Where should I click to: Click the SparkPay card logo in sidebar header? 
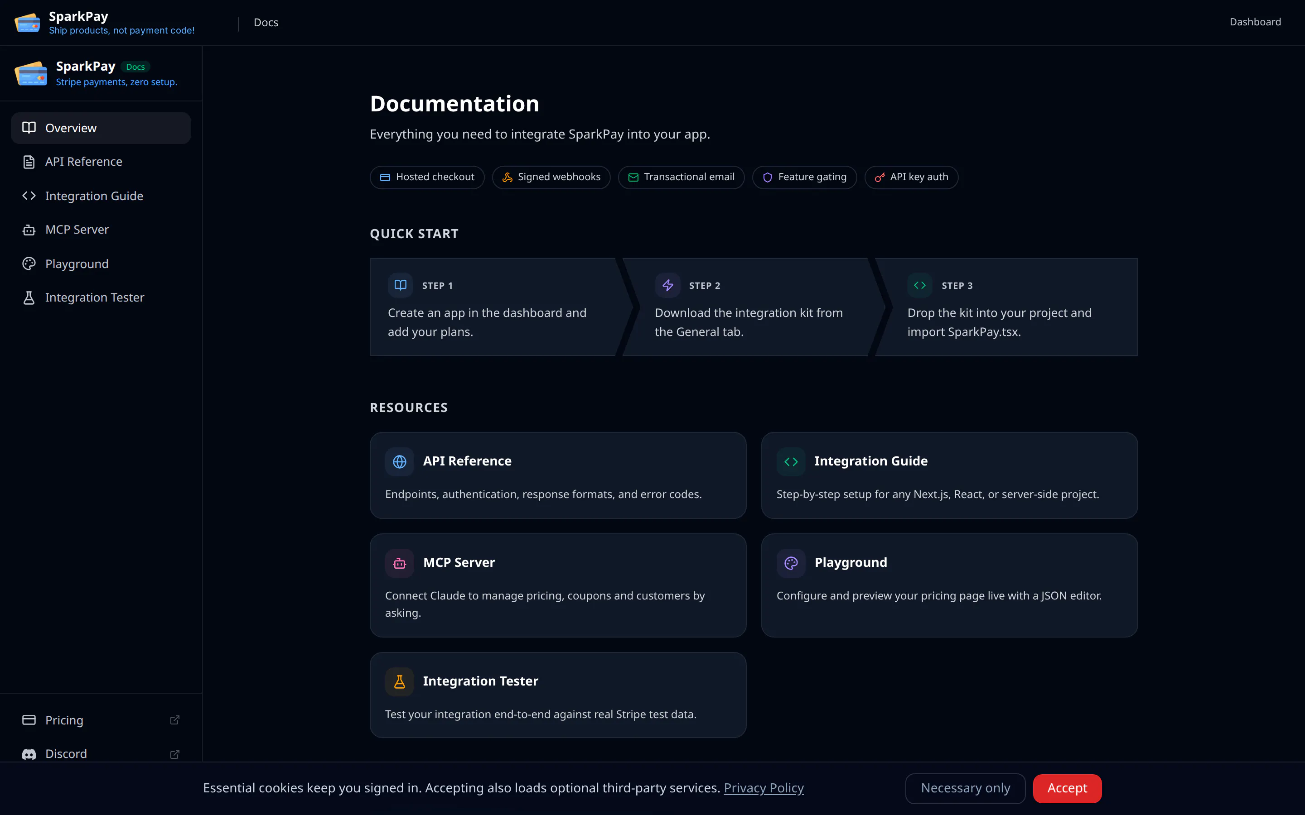[x=31, y=73]
